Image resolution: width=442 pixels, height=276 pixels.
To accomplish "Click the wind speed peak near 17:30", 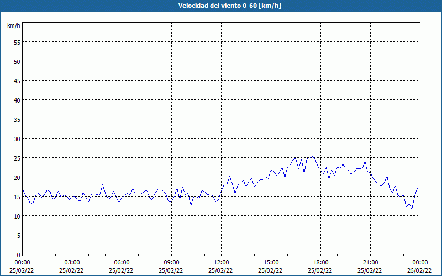I will coord(312,157).
